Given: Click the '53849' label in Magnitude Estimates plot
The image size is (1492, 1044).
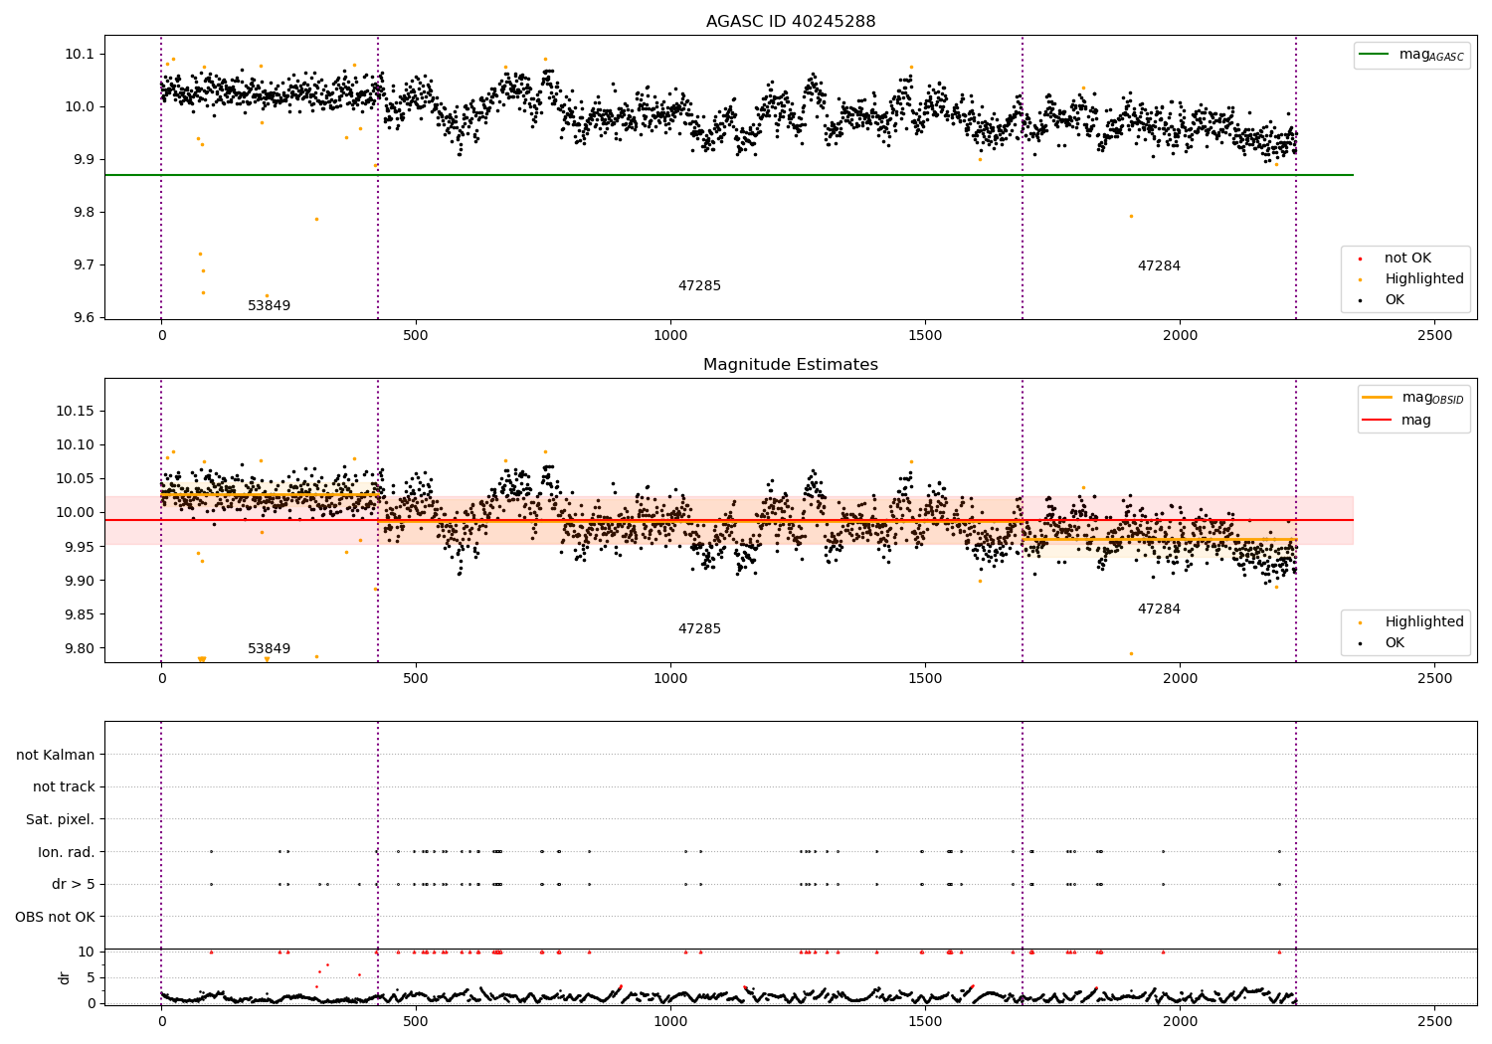Looking at the screenshot, I should 270,649.
